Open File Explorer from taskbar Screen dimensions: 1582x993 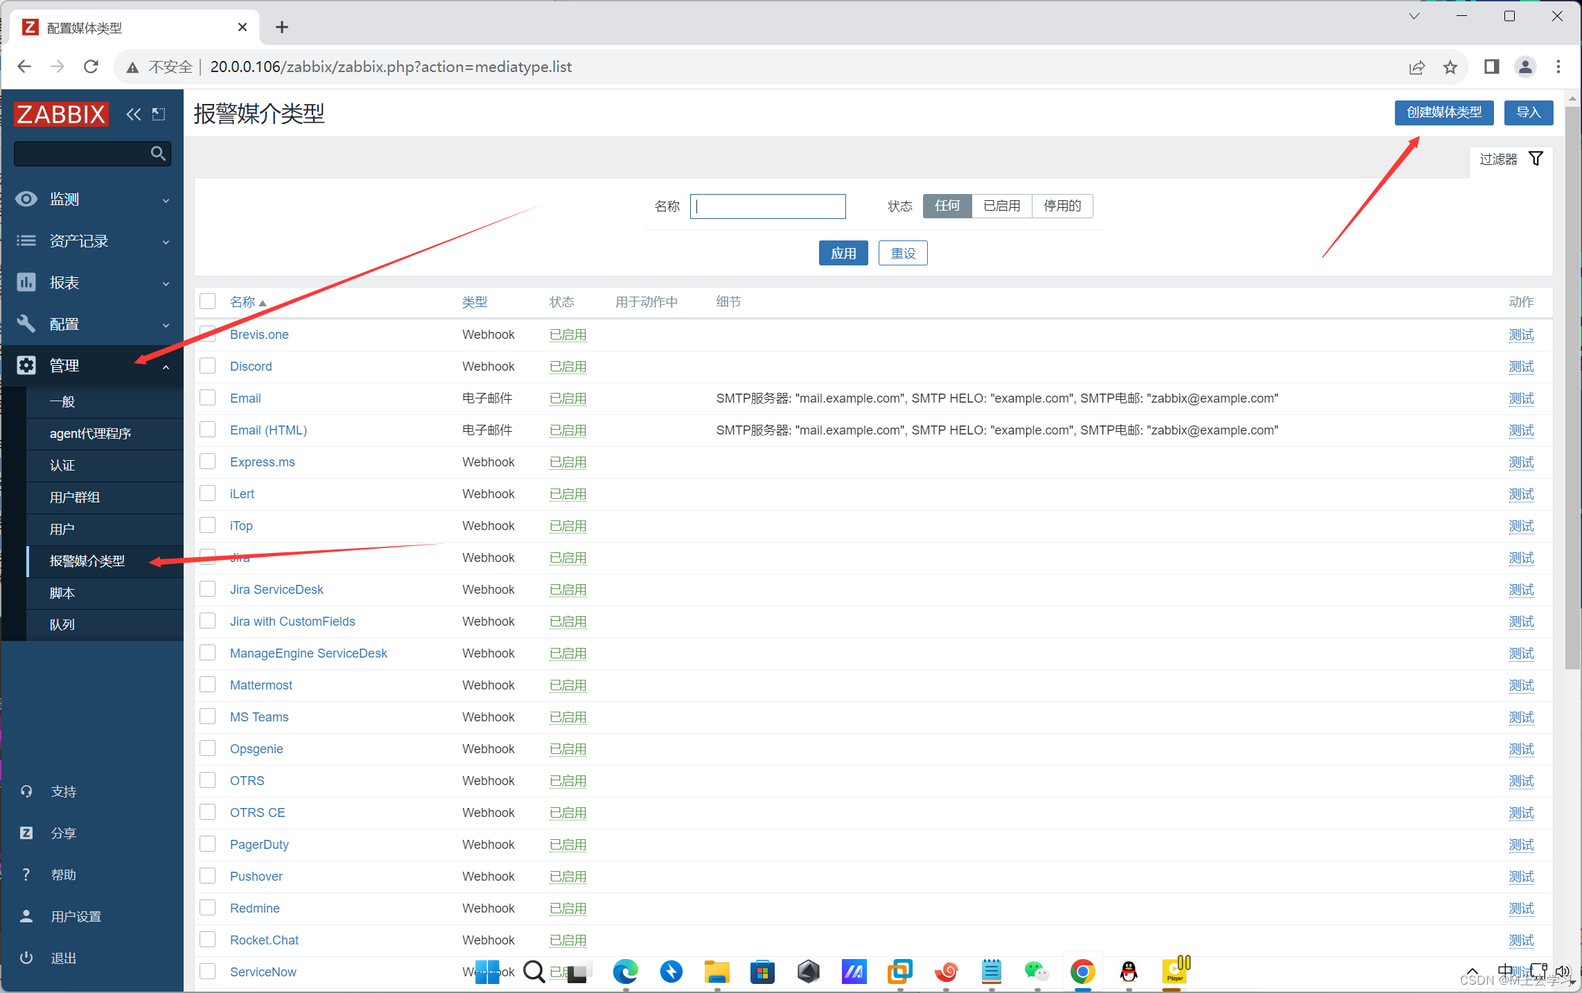tap(717, 972)
